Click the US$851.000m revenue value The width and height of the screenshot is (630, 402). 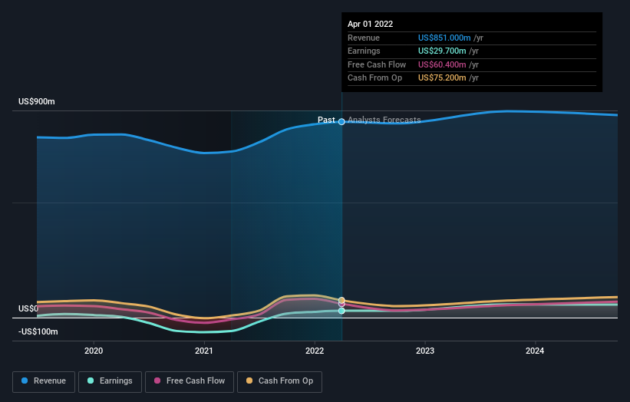pyautogui.click(x=444, y=38)
